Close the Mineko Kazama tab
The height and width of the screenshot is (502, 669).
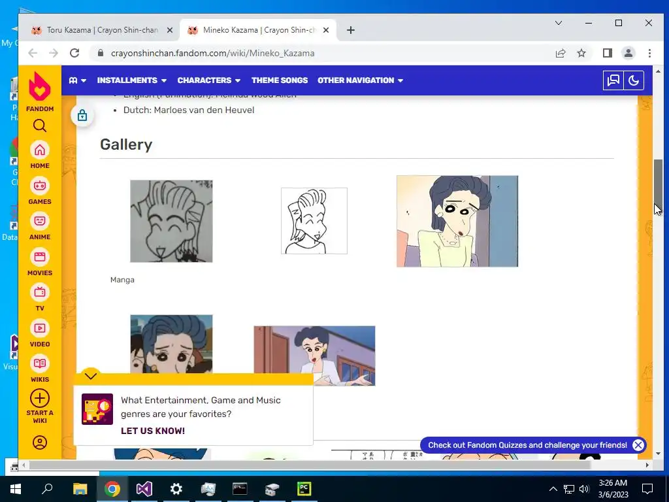point(325,30)
